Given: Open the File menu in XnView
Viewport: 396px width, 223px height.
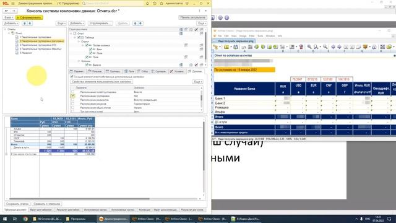Looking at the screenshot, I should pyautogui.click(x=220, y=36).
